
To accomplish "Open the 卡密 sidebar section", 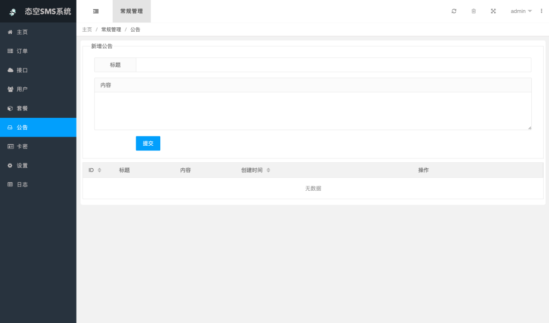I will (x=22, y=146).
